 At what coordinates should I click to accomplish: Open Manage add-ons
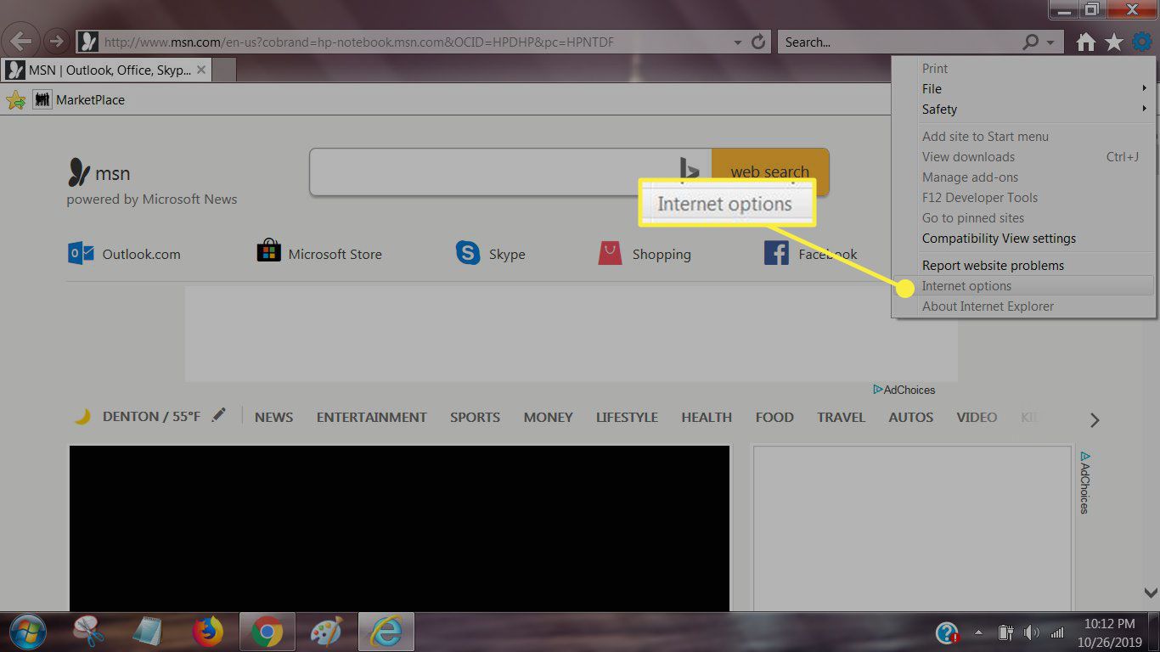[1024, 177]
